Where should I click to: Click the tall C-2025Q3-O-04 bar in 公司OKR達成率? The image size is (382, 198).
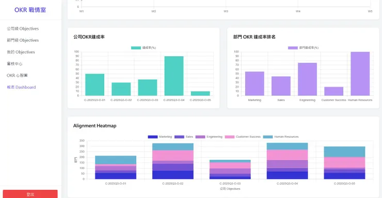tap(174, 76)
